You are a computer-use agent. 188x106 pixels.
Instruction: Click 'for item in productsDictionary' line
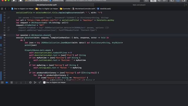click(x=51, y=75)
